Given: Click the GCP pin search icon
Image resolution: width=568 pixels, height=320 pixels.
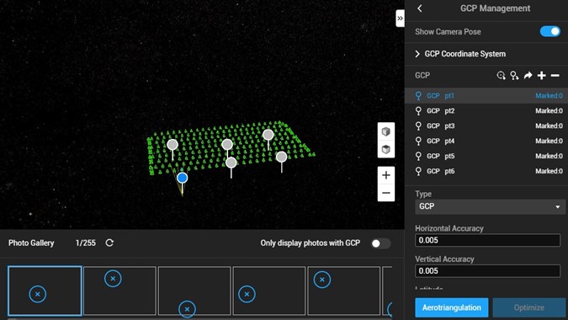Looking at the screenshot, I should coord(514,76).
